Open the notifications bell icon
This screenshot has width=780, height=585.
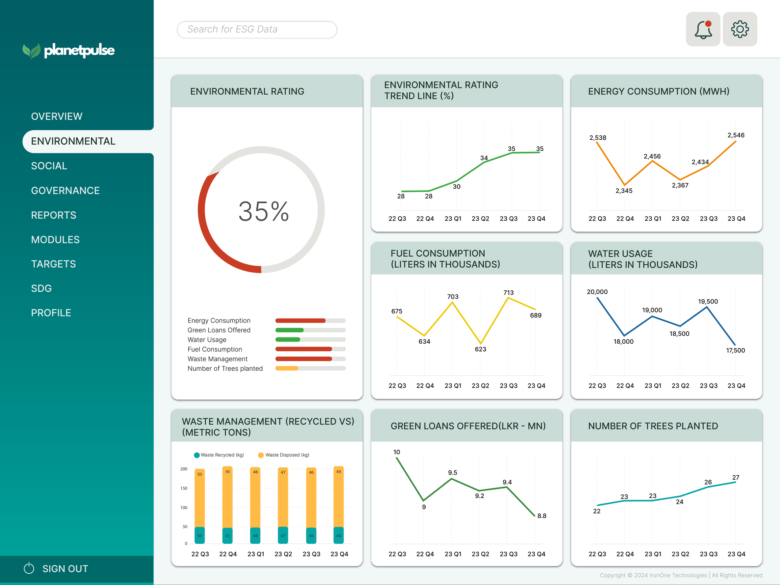pos(703,29)
